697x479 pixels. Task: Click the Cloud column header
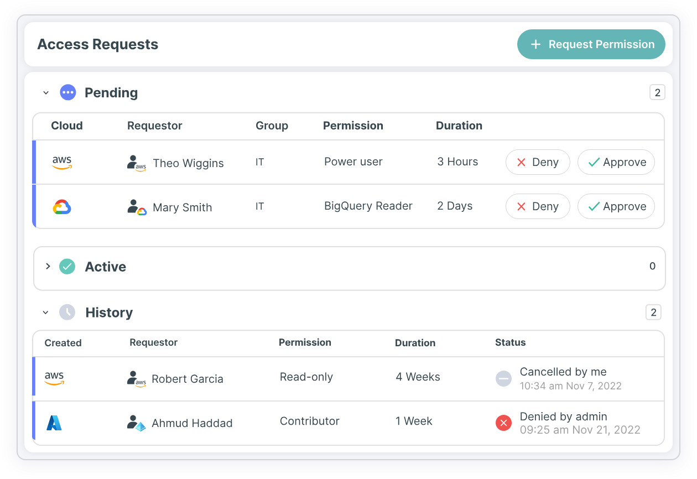click(x=67, y=126)
